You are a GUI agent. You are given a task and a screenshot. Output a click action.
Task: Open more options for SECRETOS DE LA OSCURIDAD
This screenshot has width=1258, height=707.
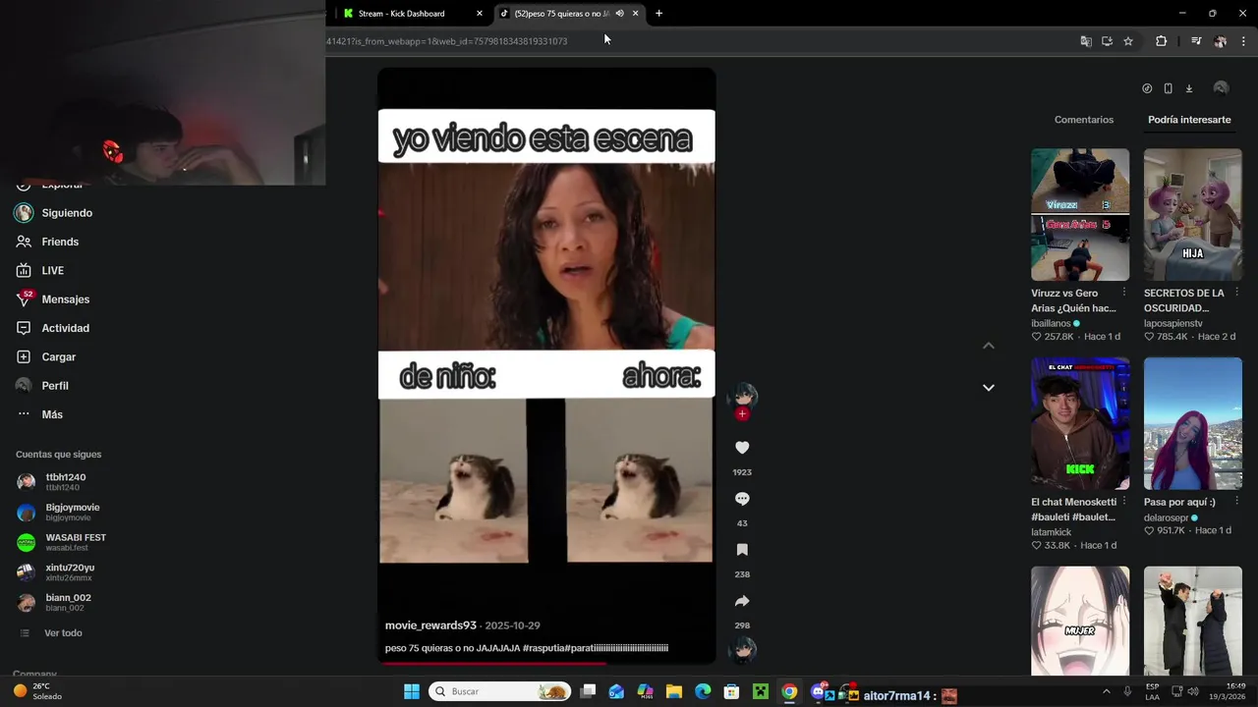[x=1237, y=293]
